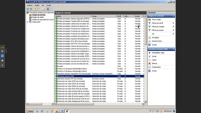
Task: Click Eliminar action text
Action: coord(155,63)
